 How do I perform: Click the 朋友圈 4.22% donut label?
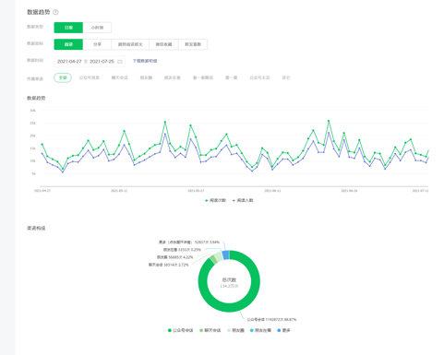[175, 257]
